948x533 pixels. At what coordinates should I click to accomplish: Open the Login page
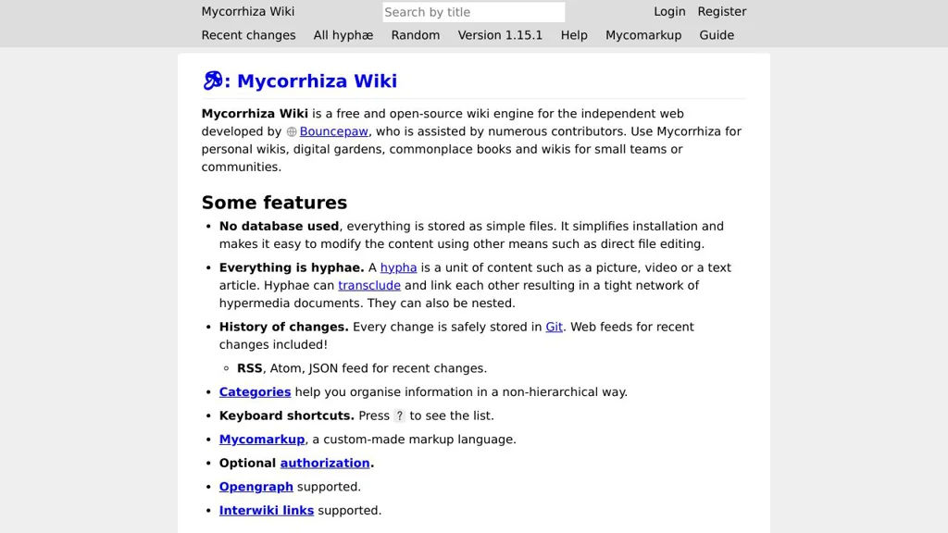[x=669, y=12]
